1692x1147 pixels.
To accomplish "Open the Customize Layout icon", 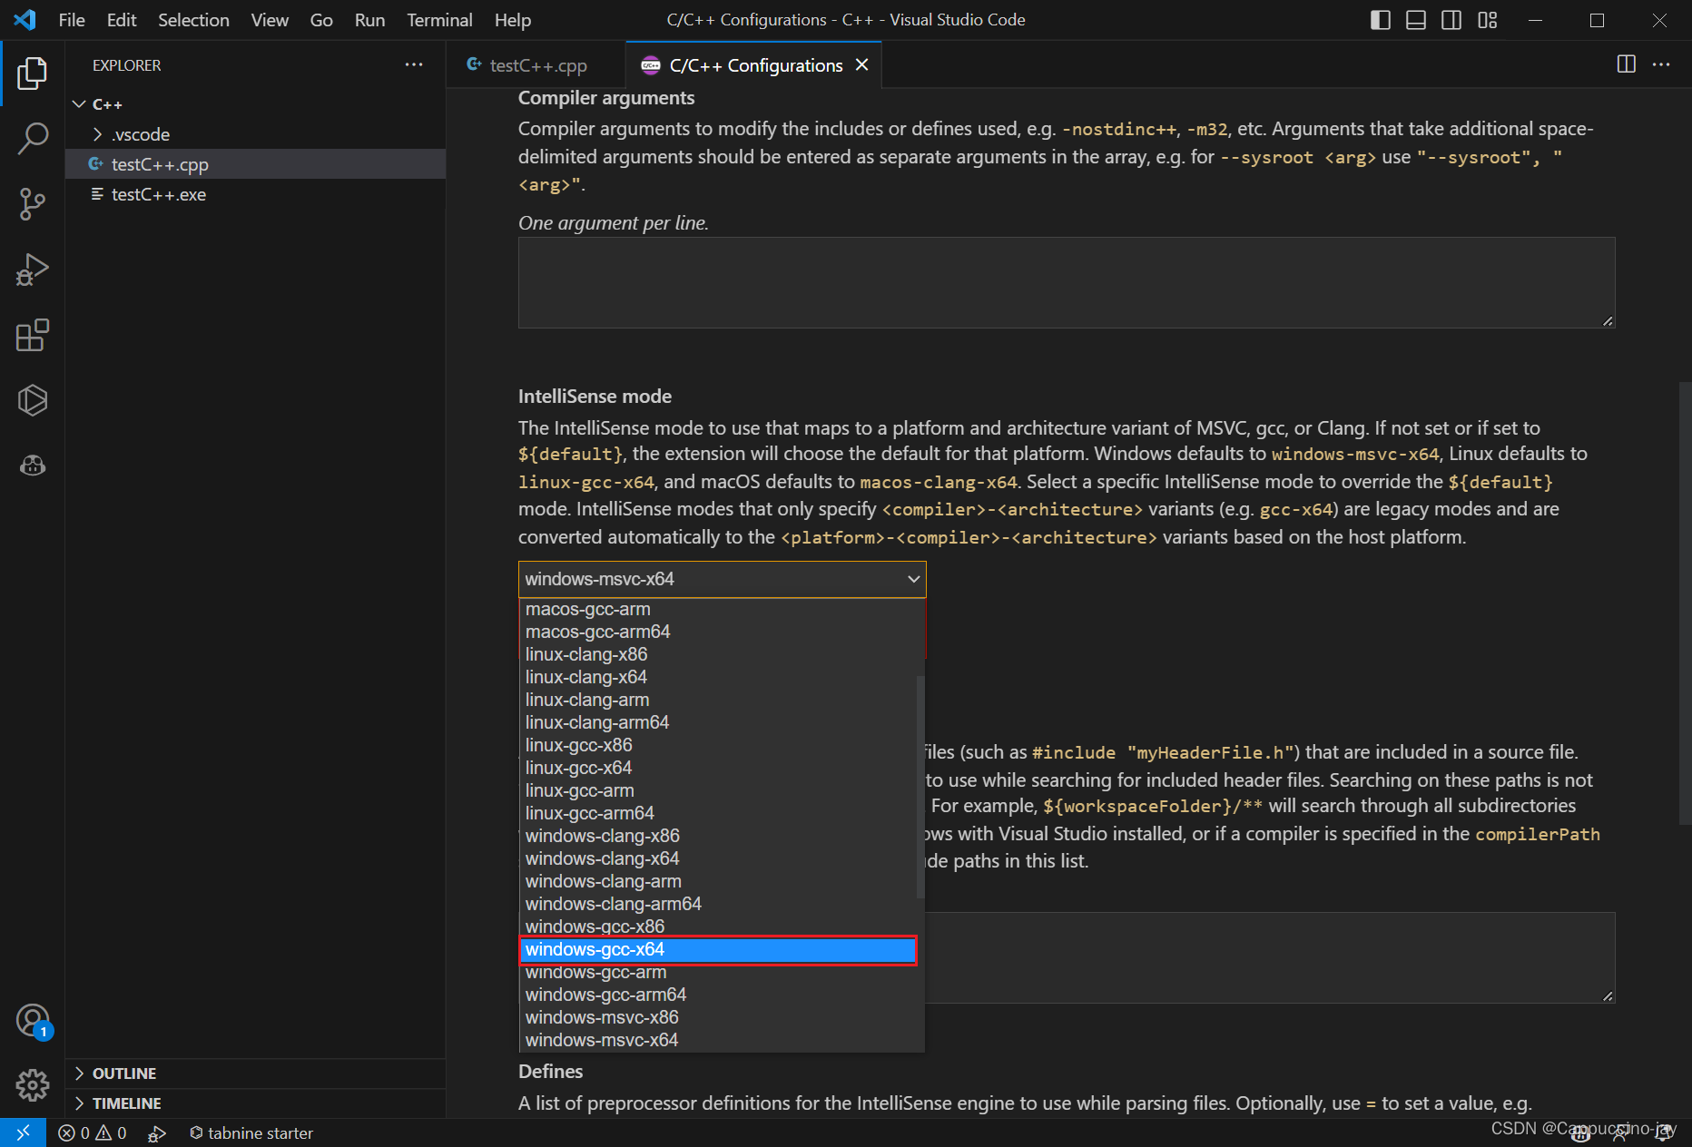I will point(1488,20).
